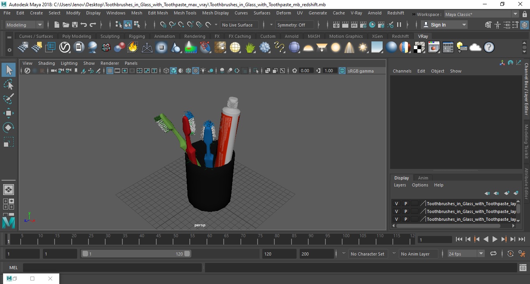Switch to the Redshift shelf tab
Viewport: 530px width, 284px height.
400,36
